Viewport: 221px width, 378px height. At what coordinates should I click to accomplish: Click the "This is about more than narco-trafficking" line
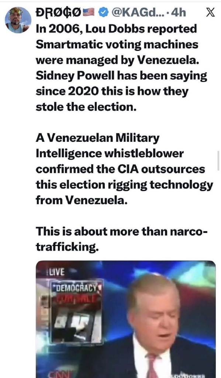[x=121, y=239]
